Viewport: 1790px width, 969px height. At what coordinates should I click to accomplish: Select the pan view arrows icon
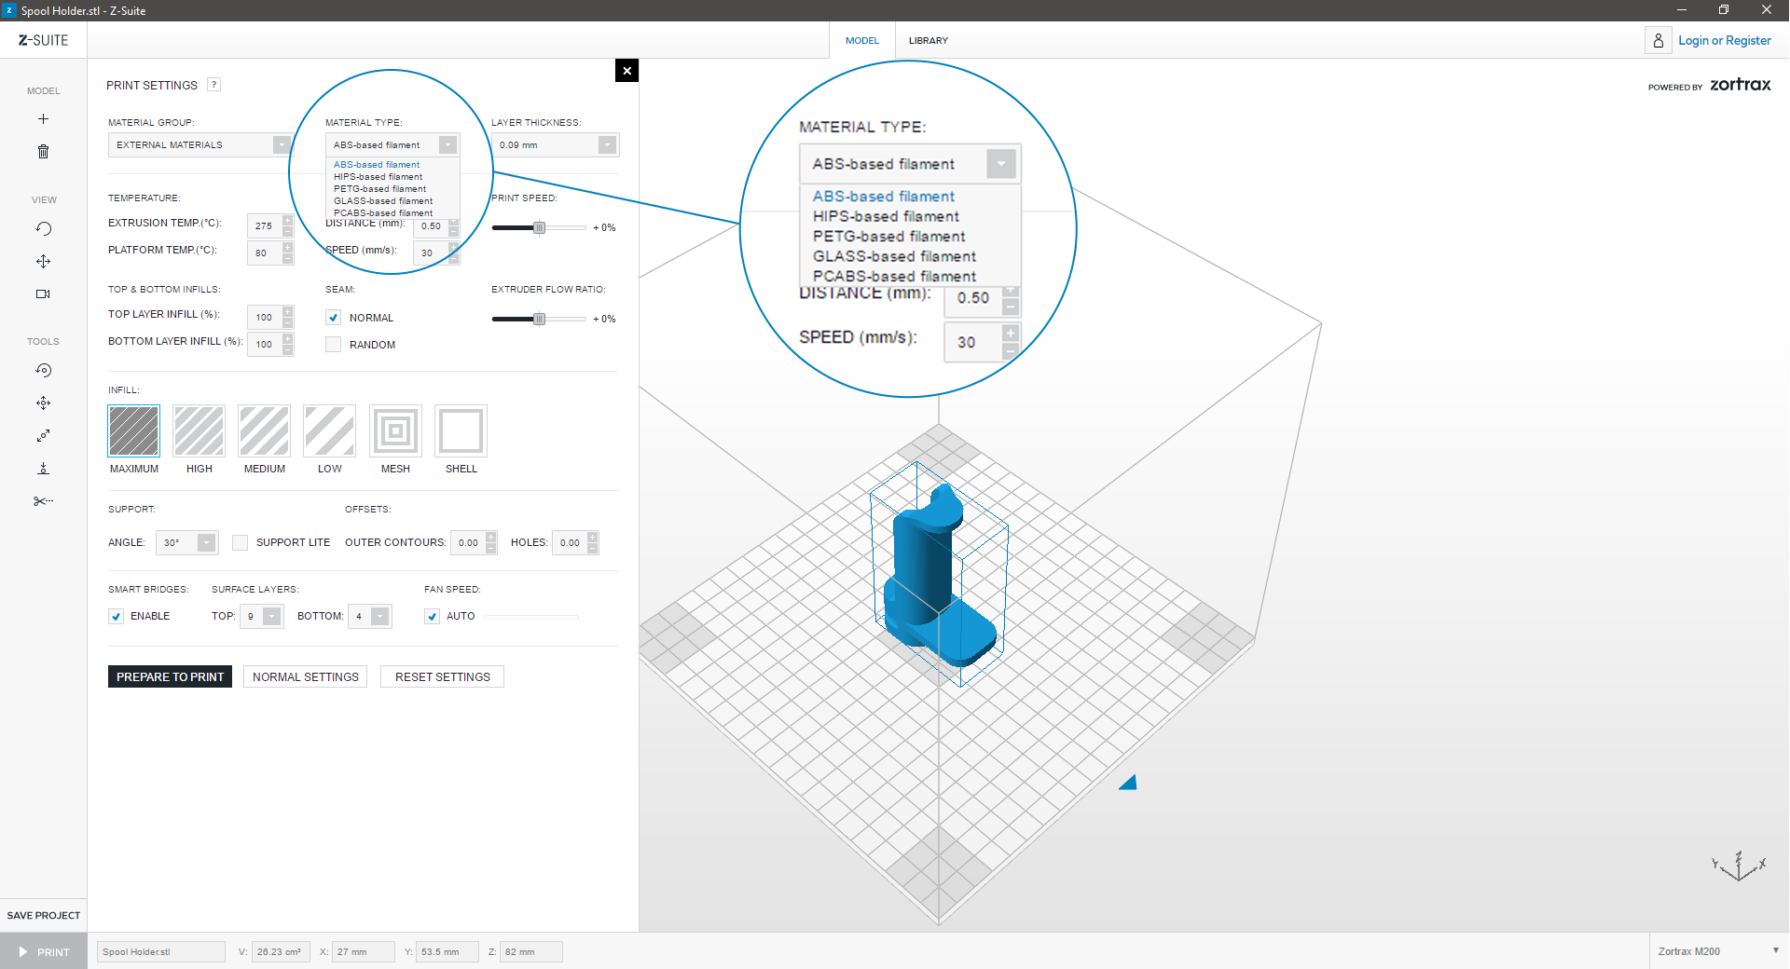coord(43,262)
